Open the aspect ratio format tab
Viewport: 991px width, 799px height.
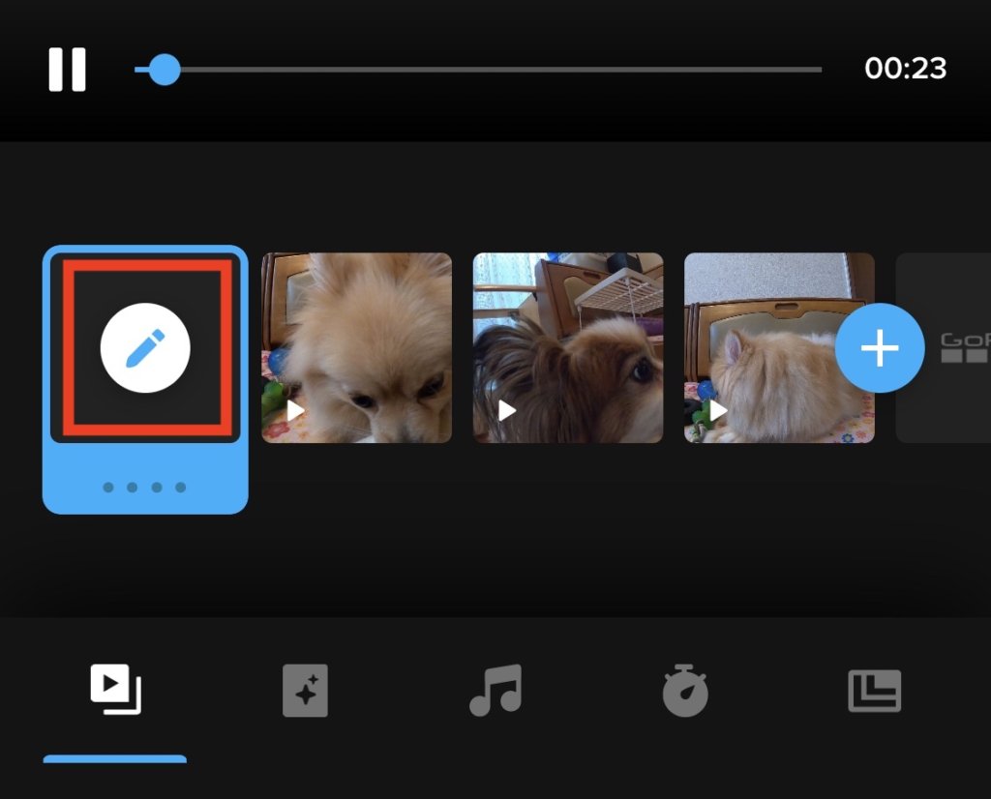pyautogui.click(x=875, y=691)
